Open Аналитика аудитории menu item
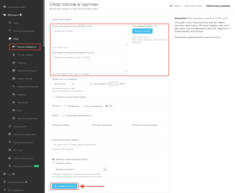The image size is (235, 193). coord(24,134)
